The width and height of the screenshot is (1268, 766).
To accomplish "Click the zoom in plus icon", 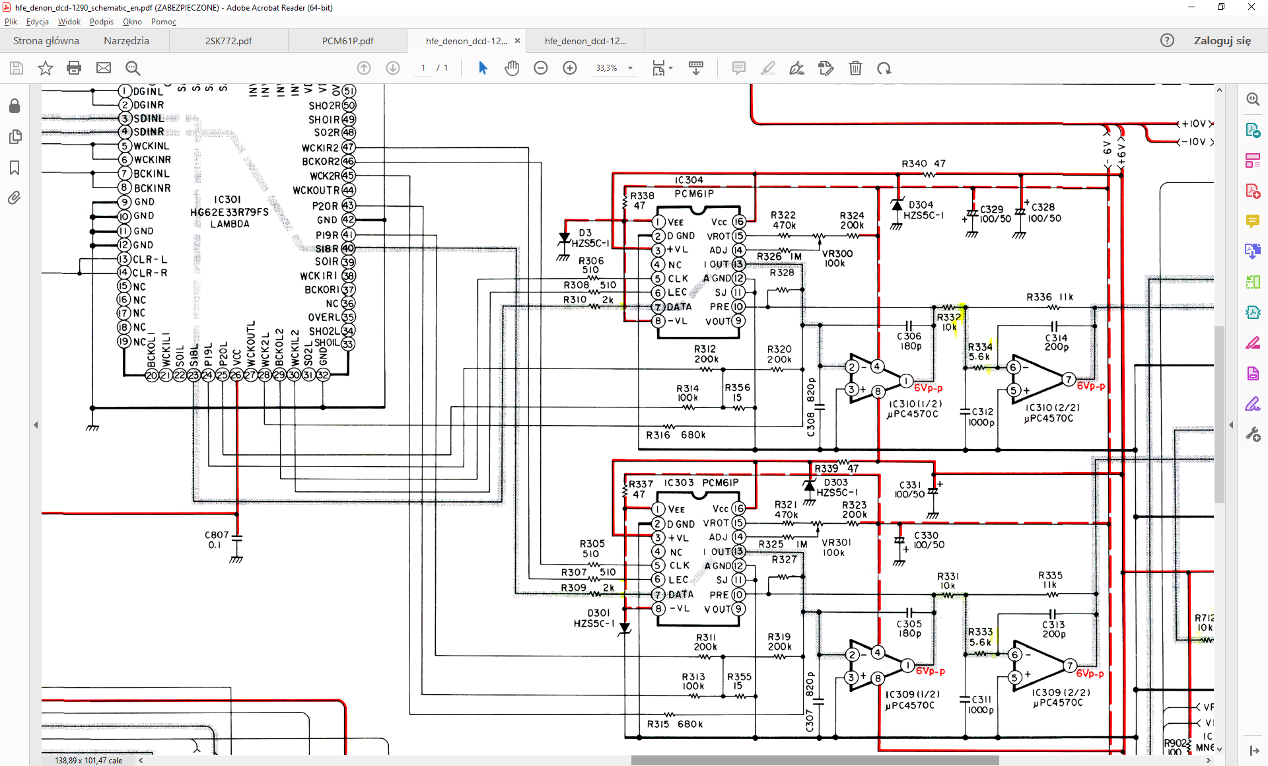I will tap(570, 68).
